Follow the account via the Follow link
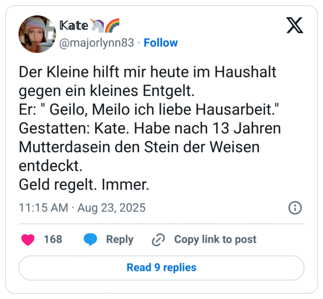This screenshot has width=323, height=299. click(x=160, y=43)
